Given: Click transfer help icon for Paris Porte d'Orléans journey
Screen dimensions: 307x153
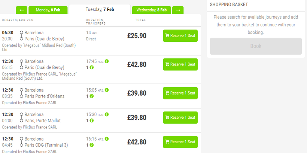Looking at the screenshot, I should click(92, 96).
